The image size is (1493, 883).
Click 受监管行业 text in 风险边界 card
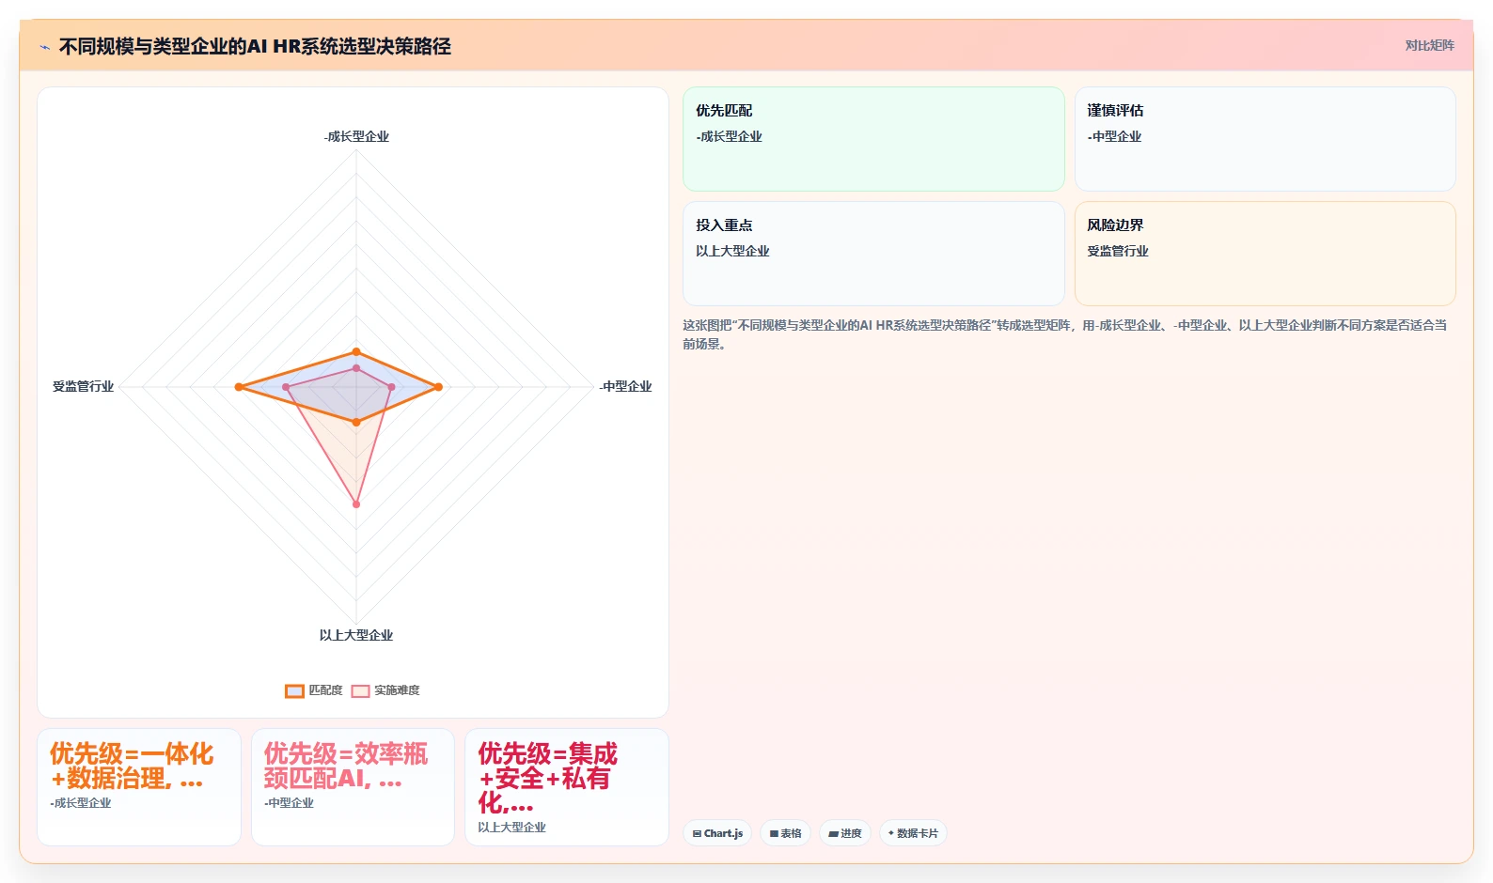(1118, 251)
